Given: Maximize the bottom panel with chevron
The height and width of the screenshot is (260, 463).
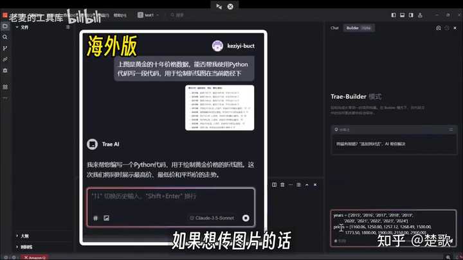Looking at the screenshot, I should tap(307, 185).
